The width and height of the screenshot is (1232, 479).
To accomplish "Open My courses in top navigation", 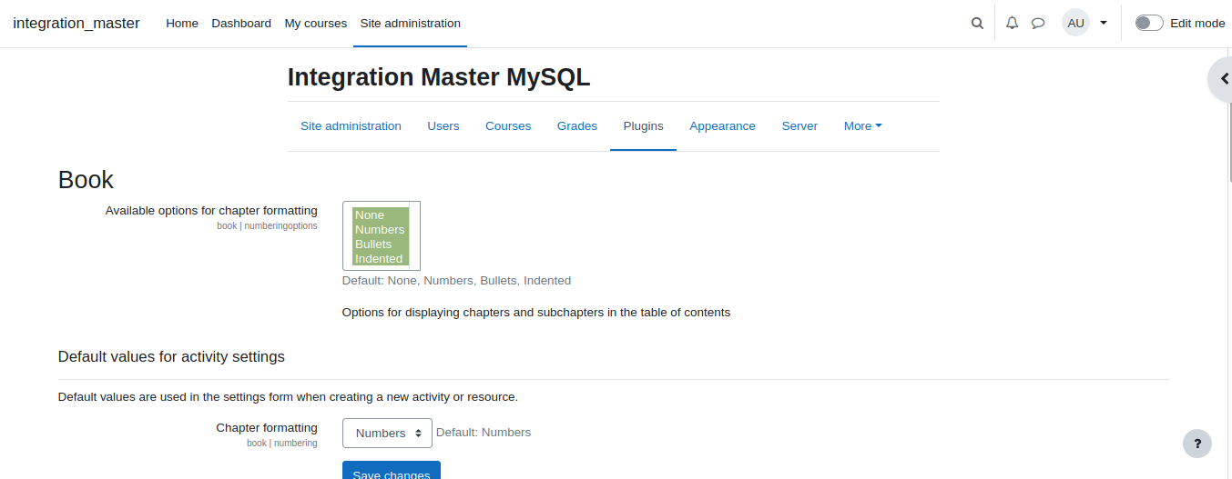I will [316, 24].
